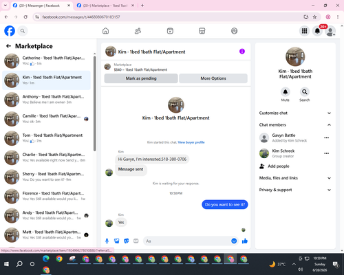Attach a photo using the image icon
344x275 pixels.
117,241
